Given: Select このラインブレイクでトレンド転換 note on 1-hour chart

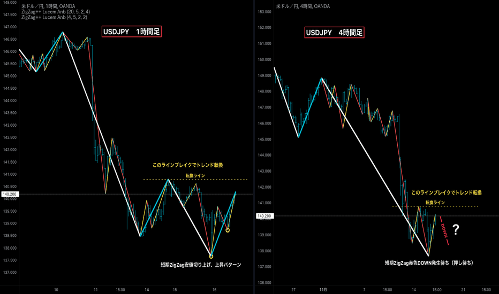Looking at the screenshot, I should tap(187, 165).
